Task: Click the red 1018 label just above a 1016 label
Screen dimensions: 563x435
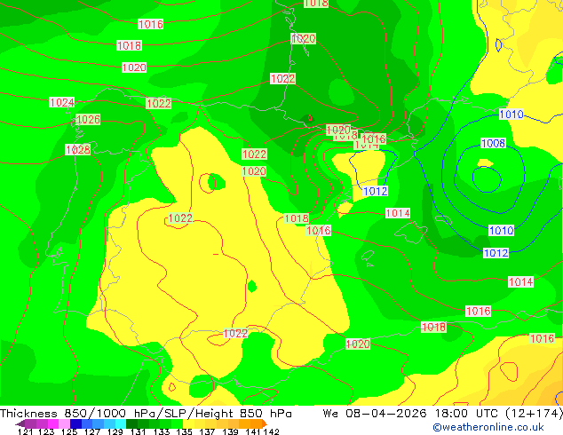Action: click(x=297, y=218)
